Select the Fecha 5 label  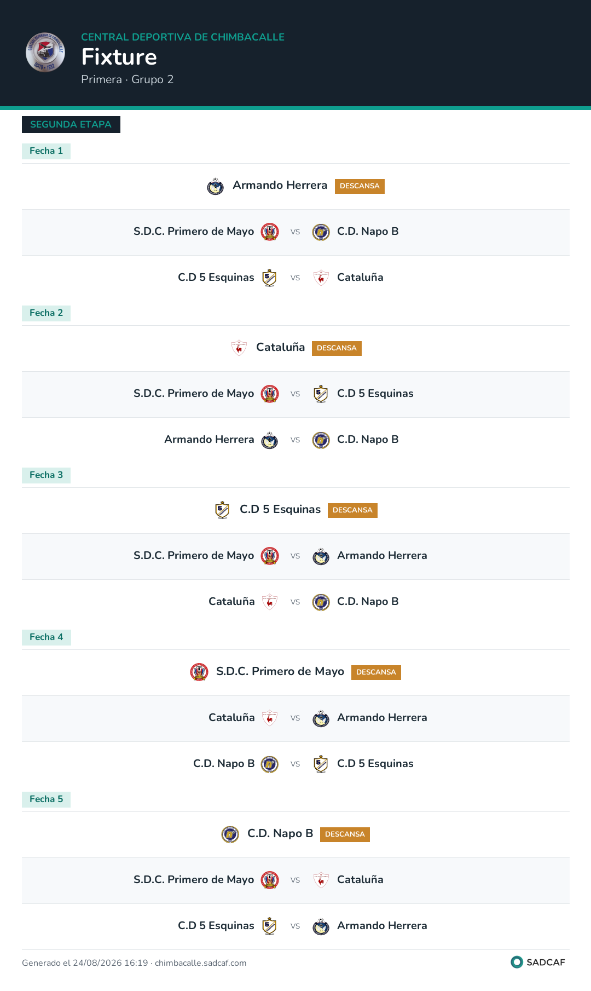[x=47, y=799]
